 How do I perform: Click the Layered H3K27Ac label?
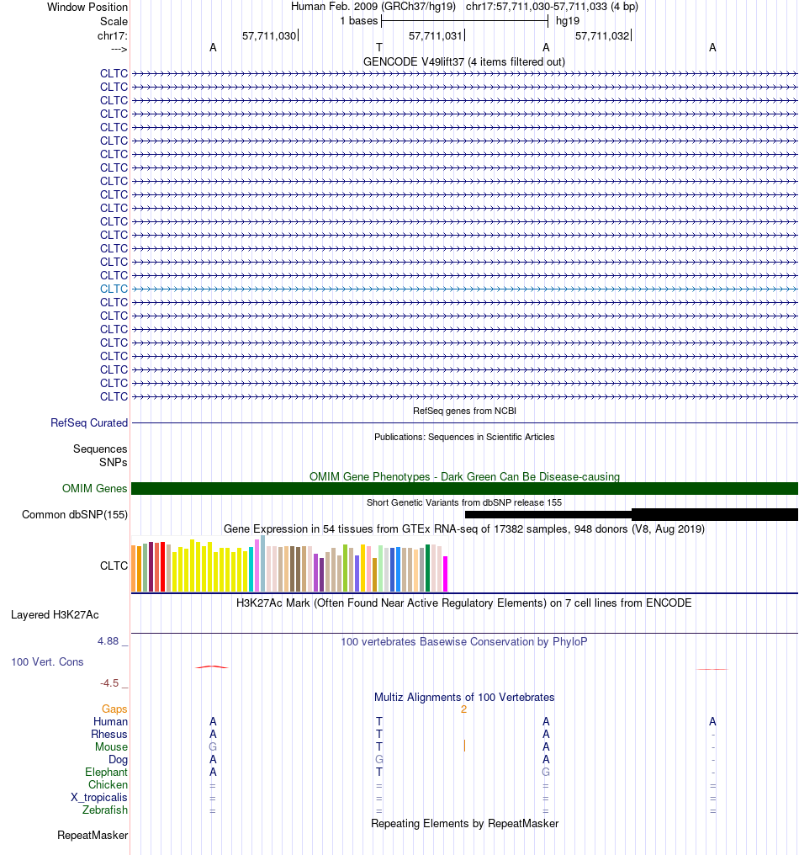(x=55, y=614)
